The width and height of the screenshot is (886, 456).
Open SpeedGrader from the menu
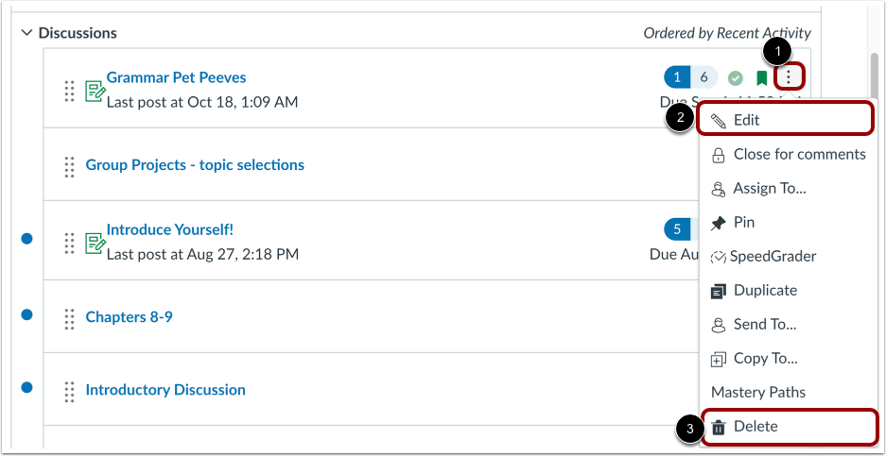click(773, 256)
